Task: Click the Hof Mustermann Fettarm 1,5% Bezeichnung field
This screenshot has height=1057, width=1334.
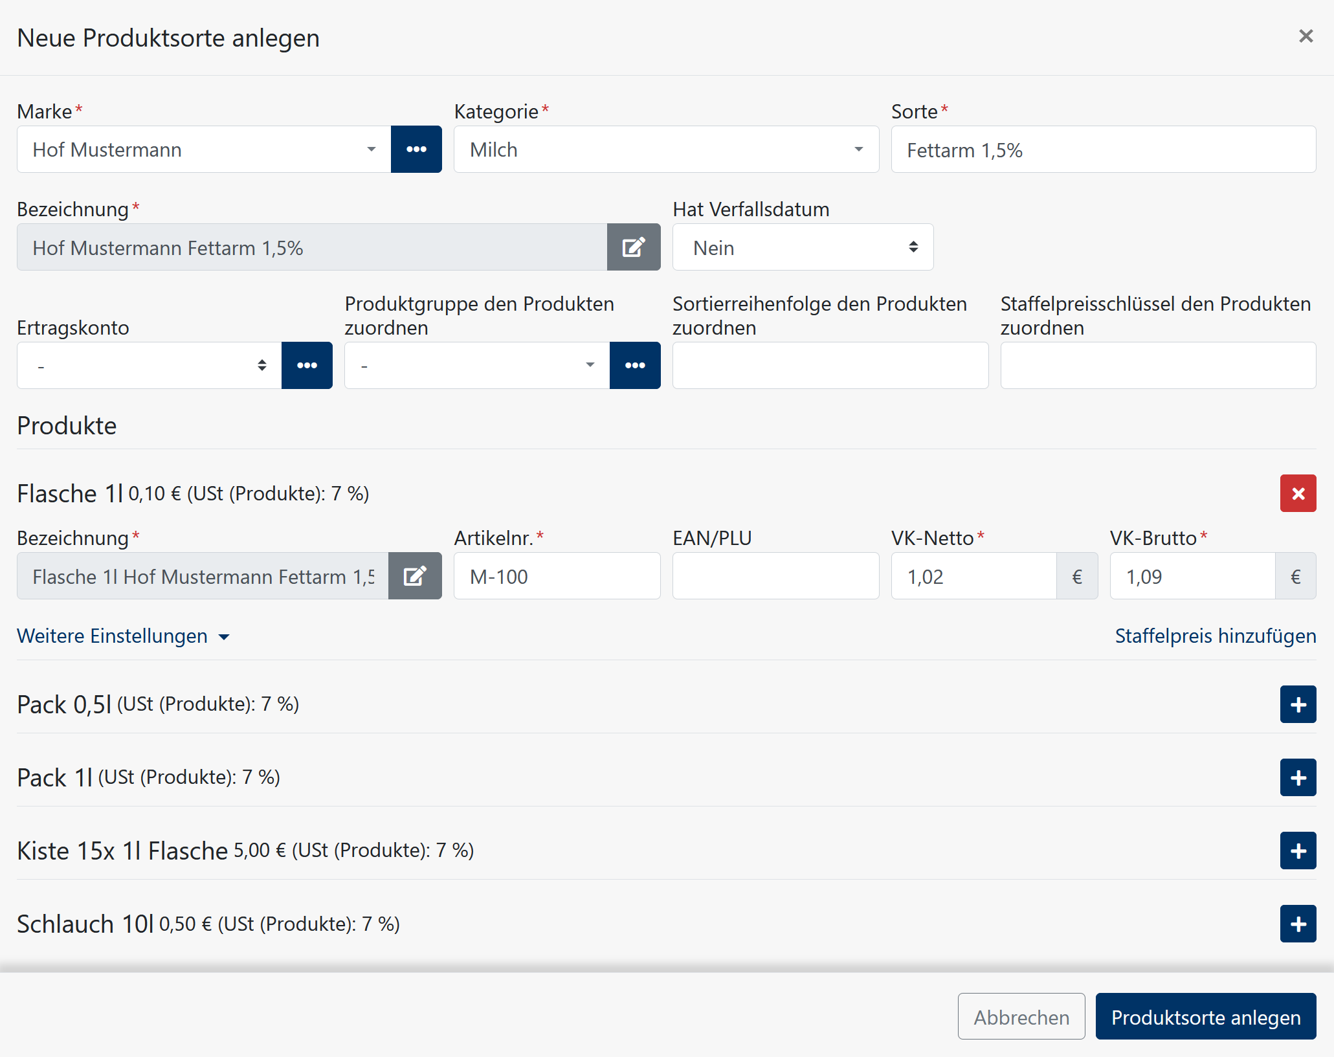Action: click(312, 247)
